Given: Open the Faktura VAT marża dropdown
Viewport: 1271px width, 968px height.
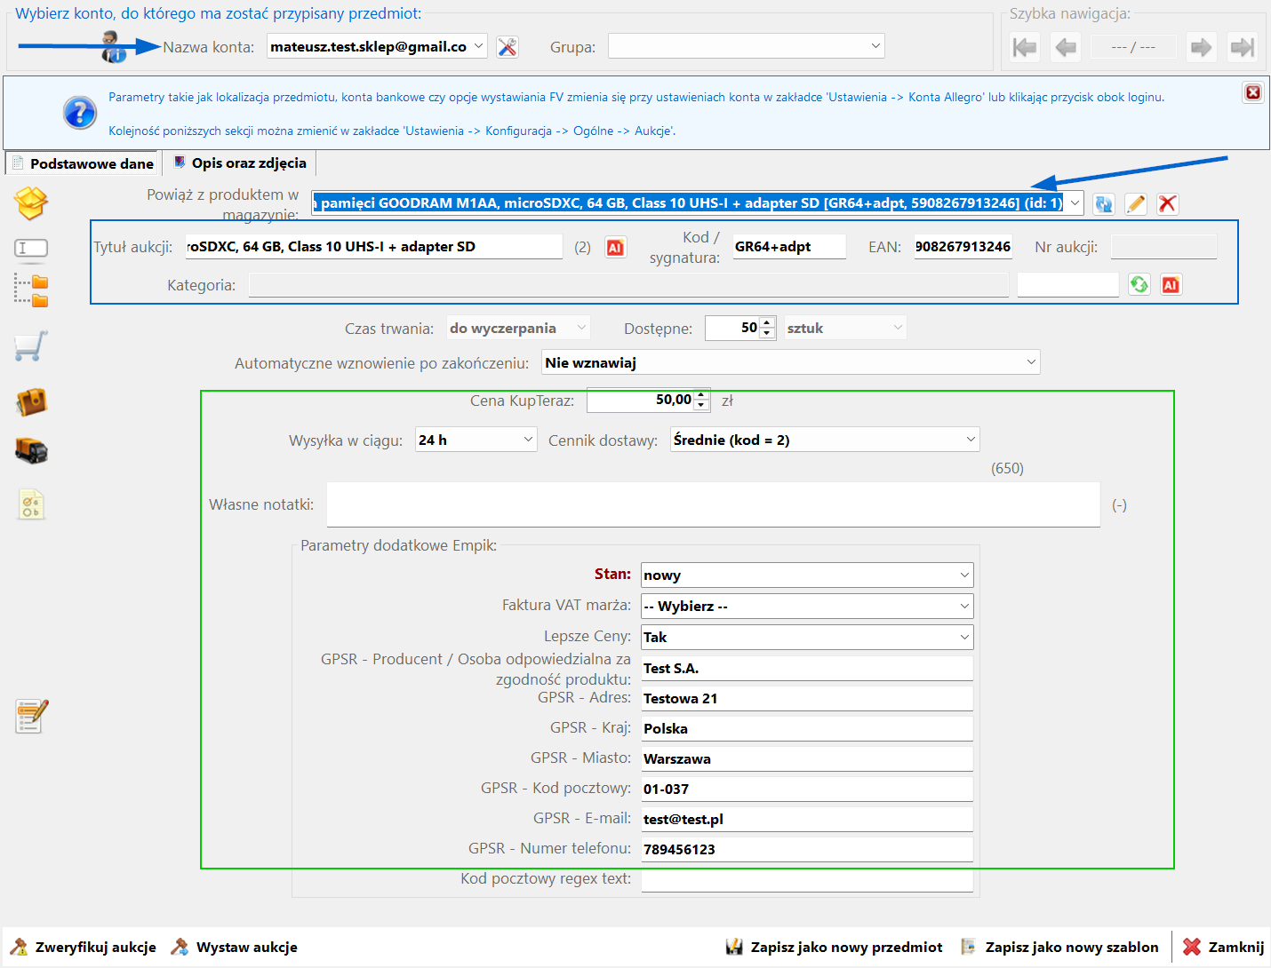Looking at the screenshot, I should coord(963,607).
